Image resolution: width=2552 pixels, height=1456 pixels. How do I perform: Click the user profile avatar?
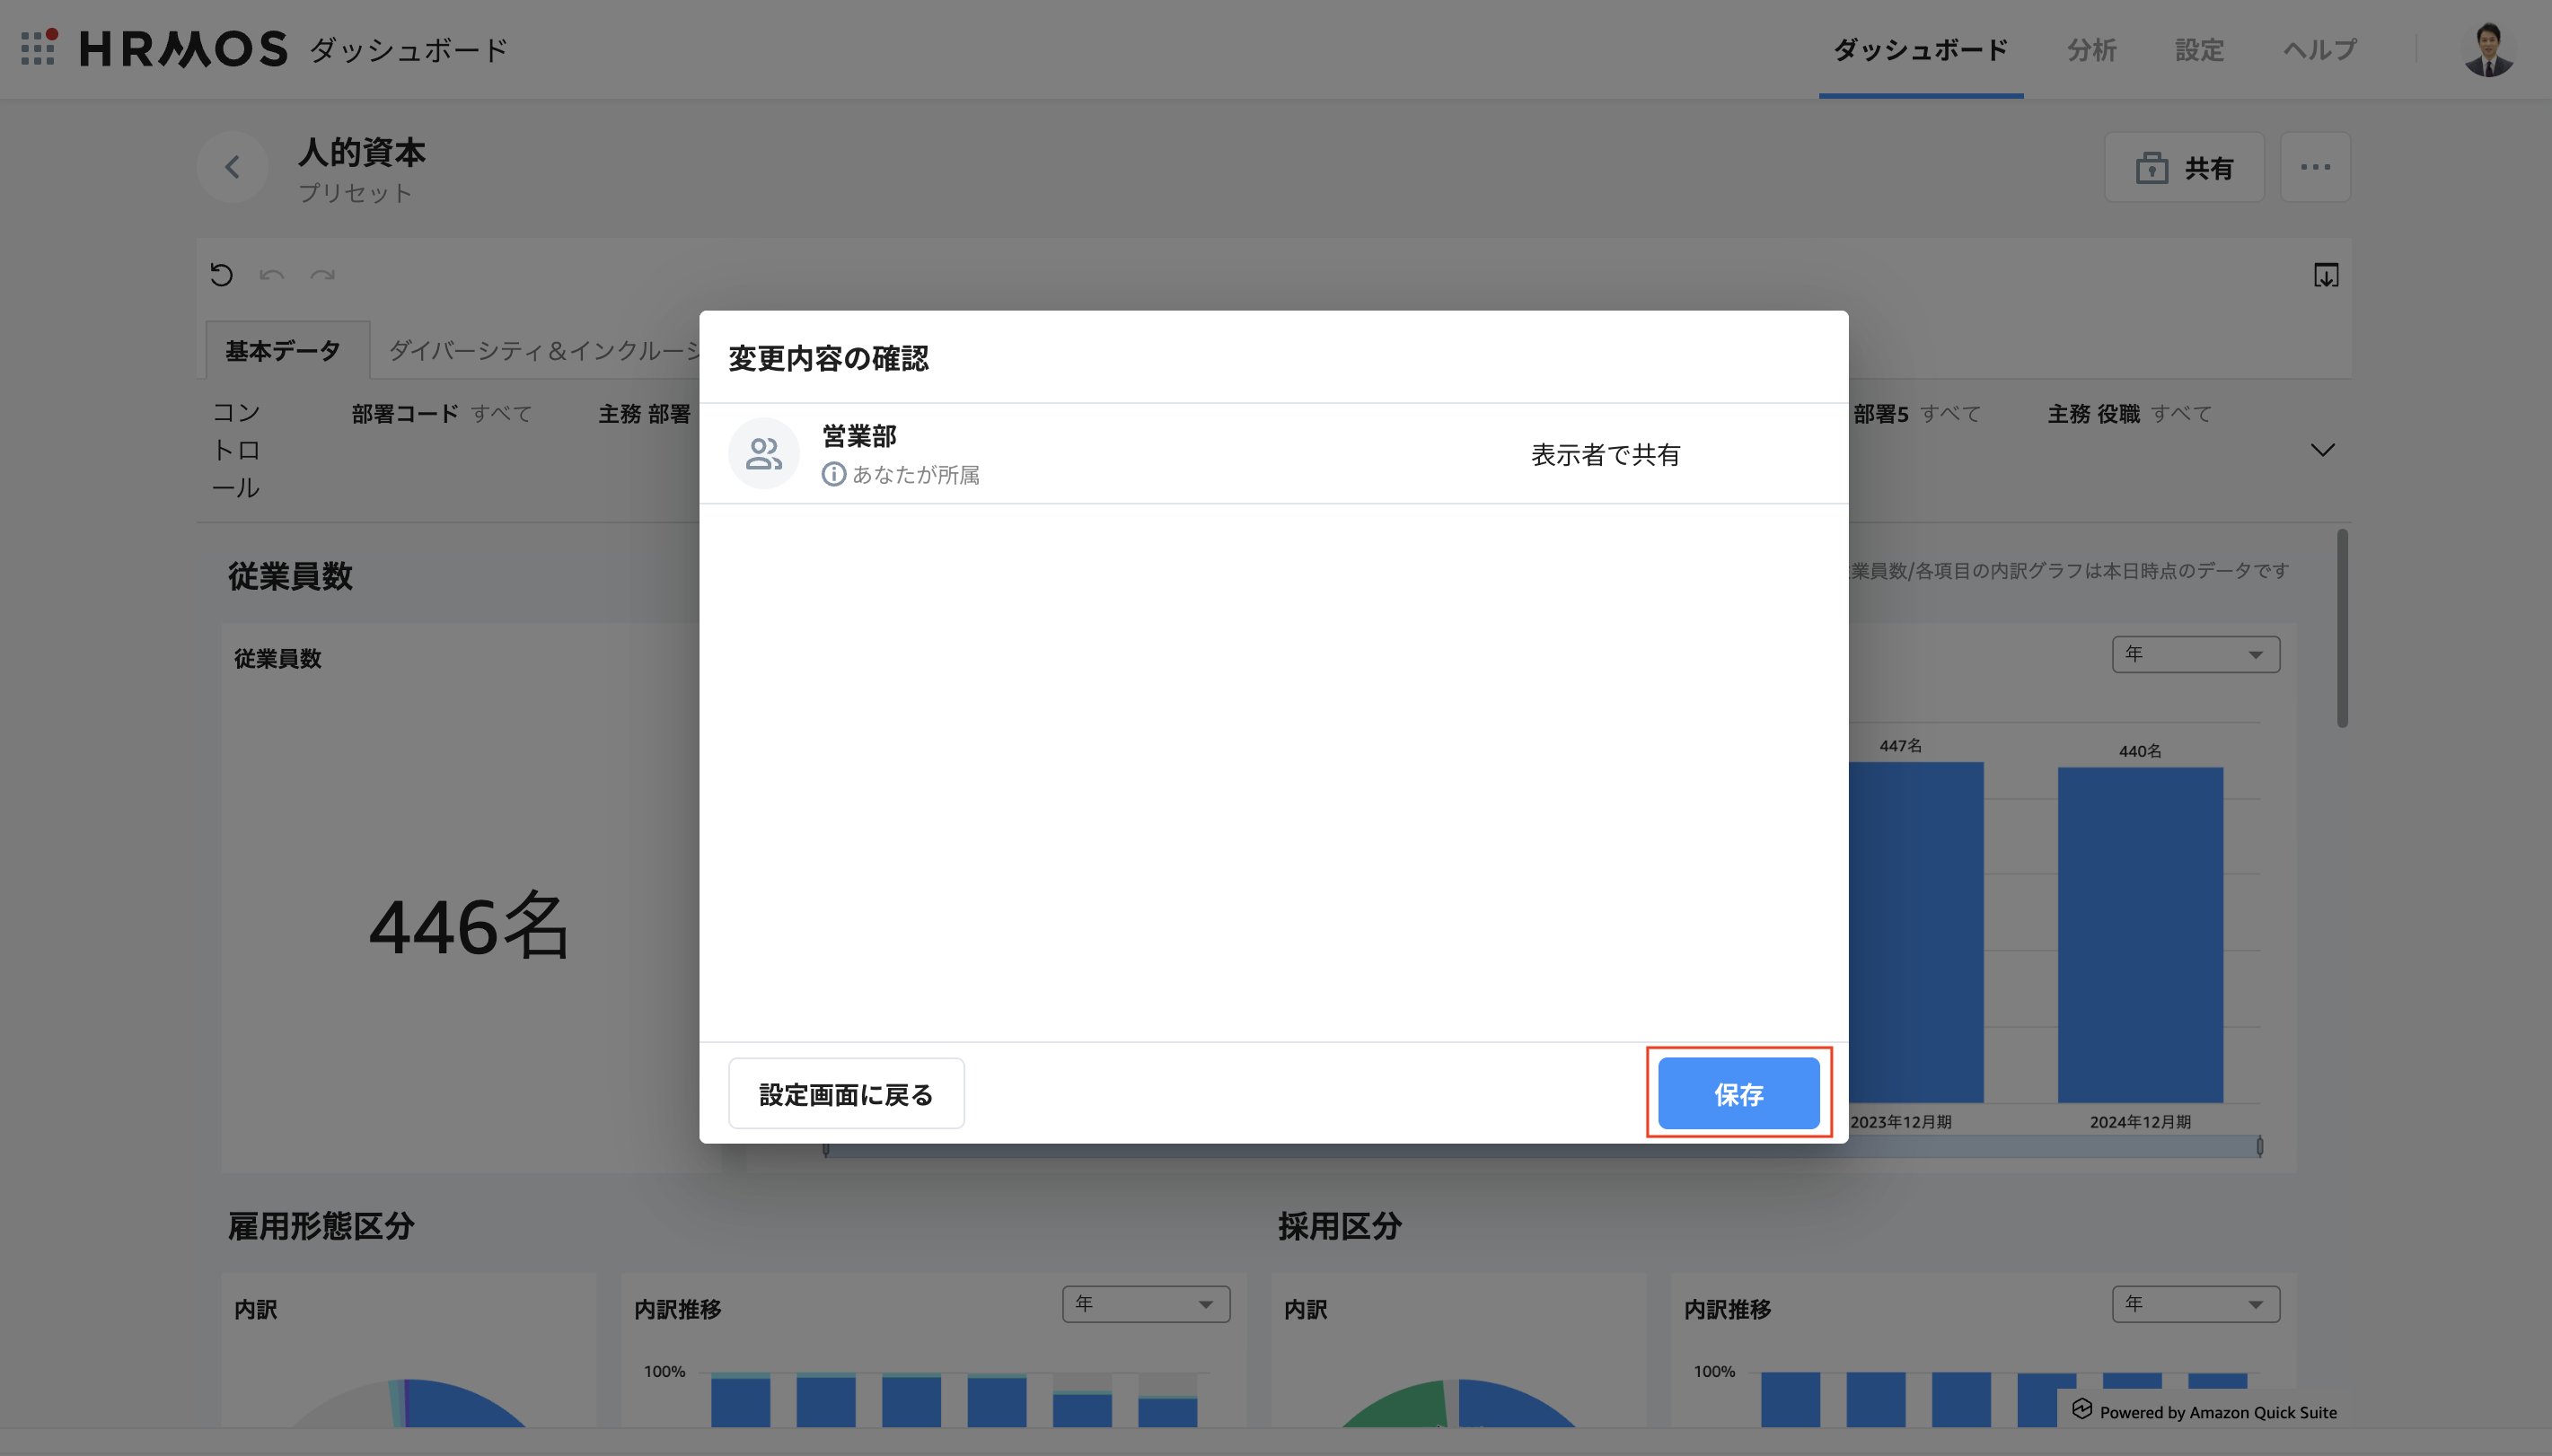(x=2487, y=50)
